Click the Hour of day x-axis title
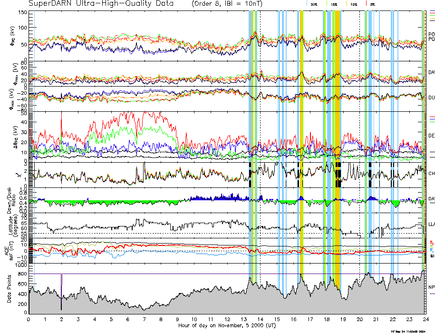This screenshot has height=333, width=435. coord(227,325)
